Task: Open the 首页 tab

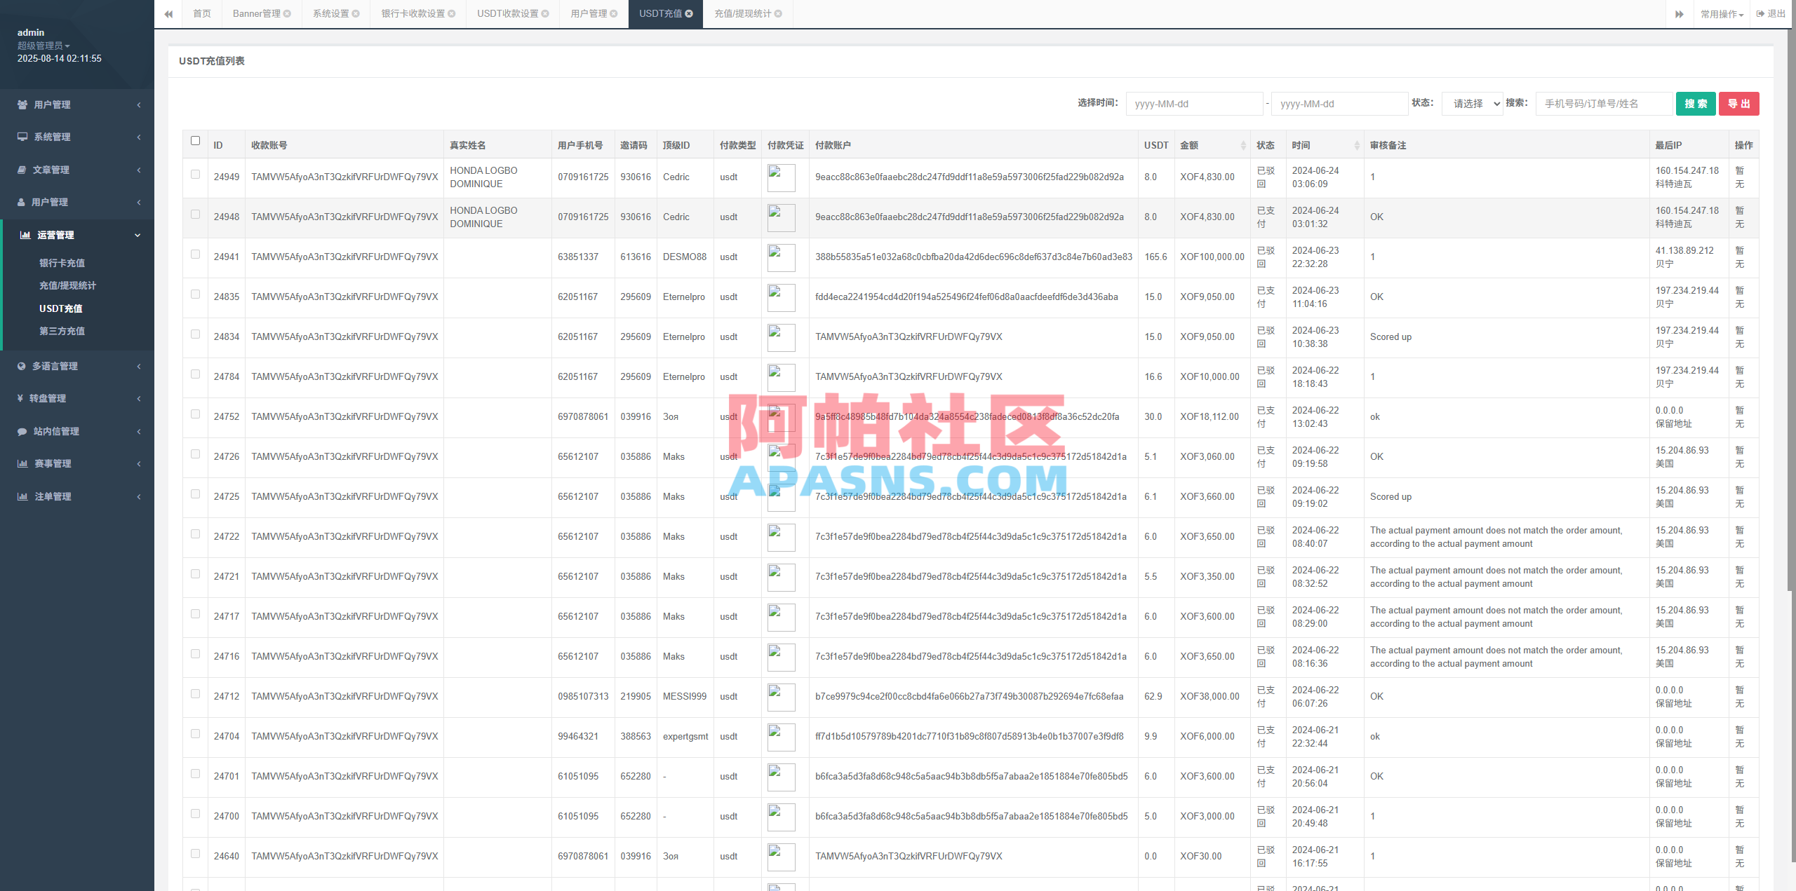Action: click(202, 13)
